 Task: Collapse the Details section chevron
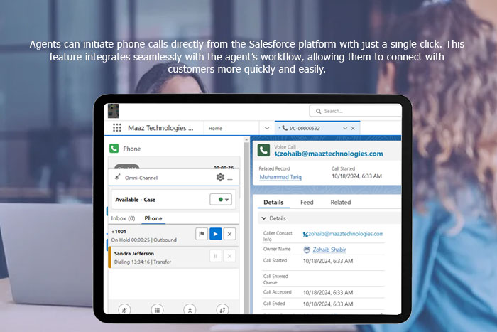click(x=264, y=218)
